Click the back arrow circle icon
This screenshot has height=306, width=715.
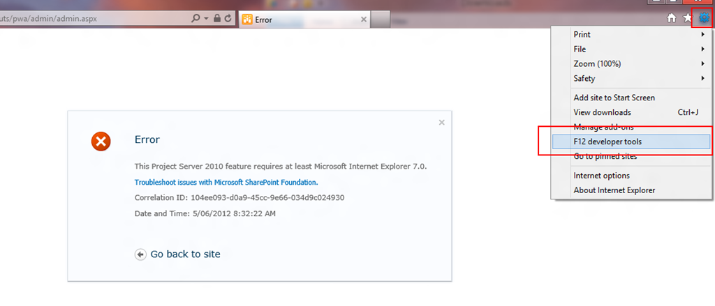pos(140,254)
